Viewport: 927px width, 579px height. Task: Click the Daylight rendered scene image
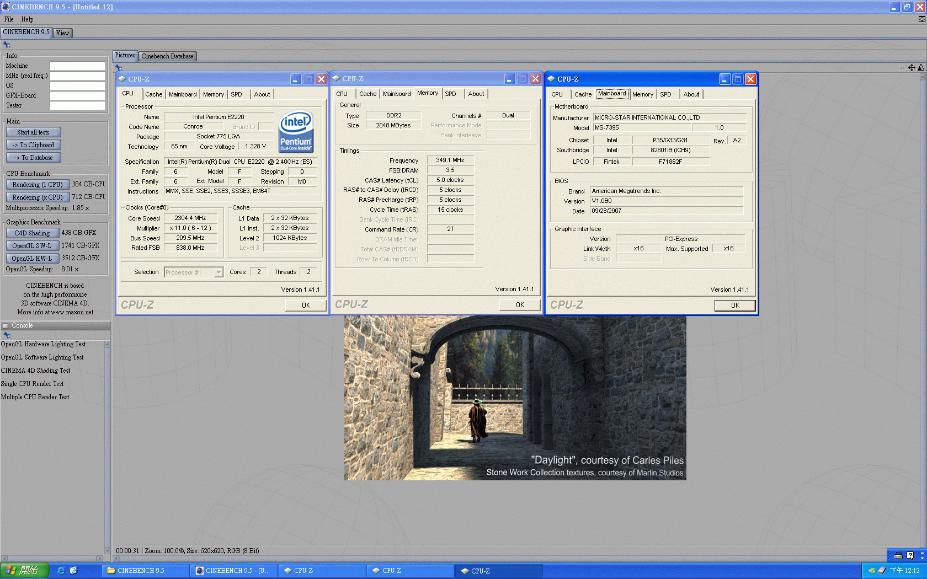click(x=515, y=398)
